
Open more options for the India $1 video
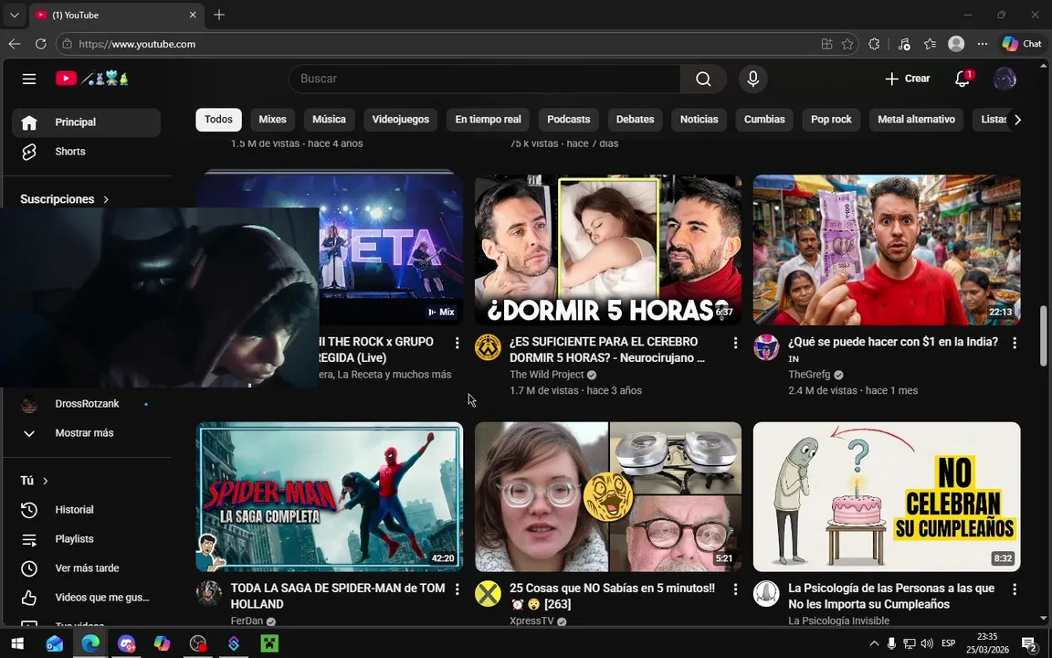(x=1015, y=343)
